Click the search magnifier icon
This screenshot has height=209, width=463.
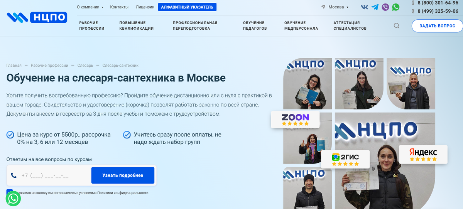pos(397,26)
